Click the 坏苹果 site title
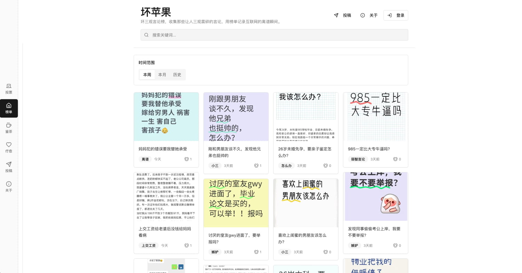Viewport: 522px width, 273px height. [156, 12]
